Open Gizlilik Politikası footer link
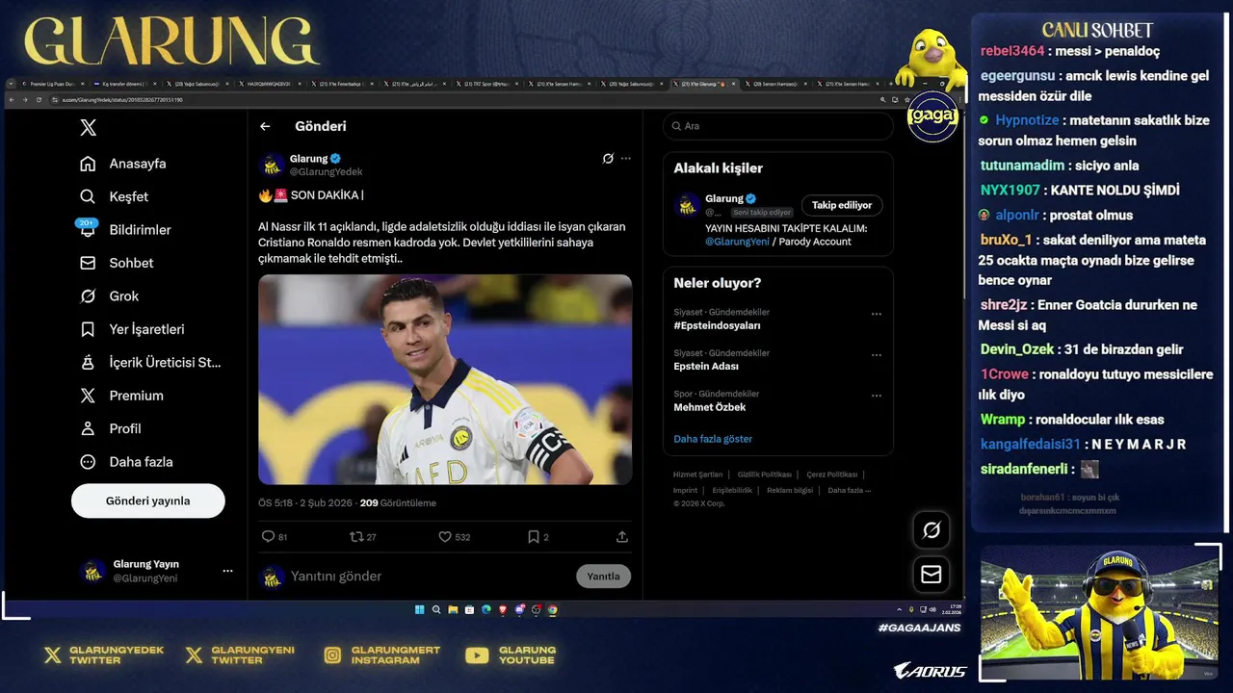Screen dimensions: 1233x693 click(765, 475)
